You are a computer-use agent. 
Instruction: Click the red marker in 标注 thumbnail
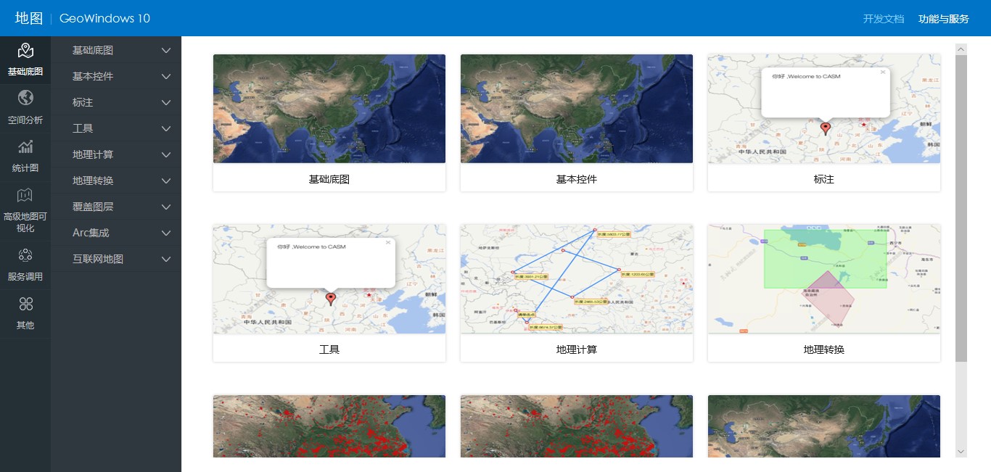click(825, 128)
